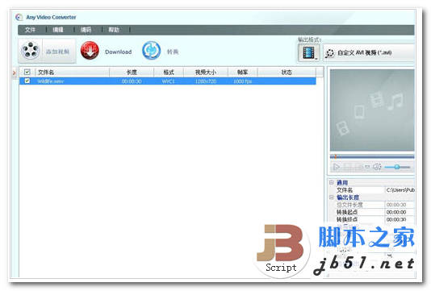The height and width of the screenshot is (291, 431).
Task: Click the frame rate fps cell
Action: tap(243, 81)
